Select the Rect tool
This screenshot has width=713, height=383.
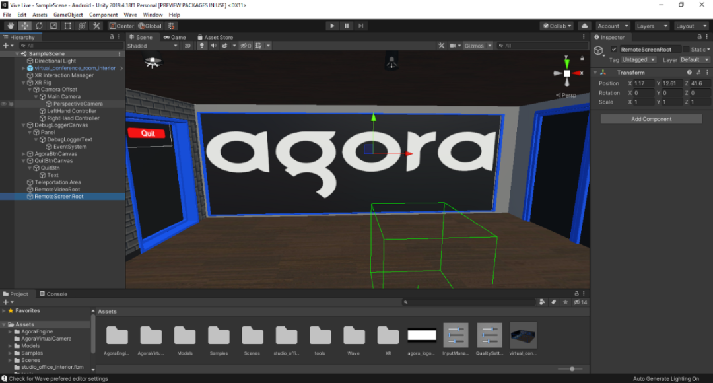(68, 26)
